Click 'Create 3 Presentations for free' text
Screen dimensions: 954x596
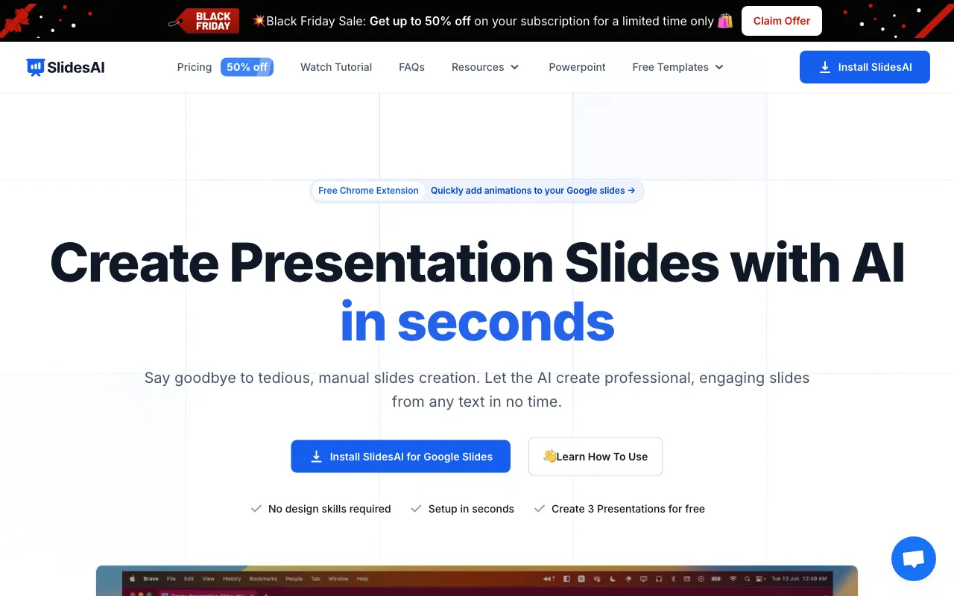(x=628, y=509)
